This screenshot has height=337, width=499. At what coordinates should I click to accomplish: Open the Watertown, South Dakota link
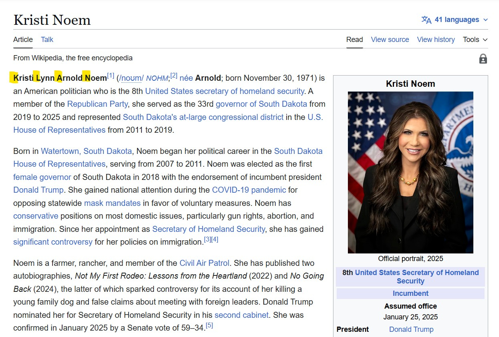86,151
